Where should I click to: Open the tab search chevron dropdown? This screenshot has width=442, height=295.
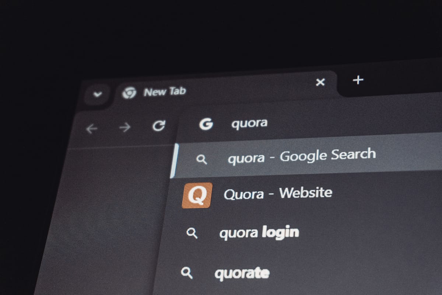97,94
